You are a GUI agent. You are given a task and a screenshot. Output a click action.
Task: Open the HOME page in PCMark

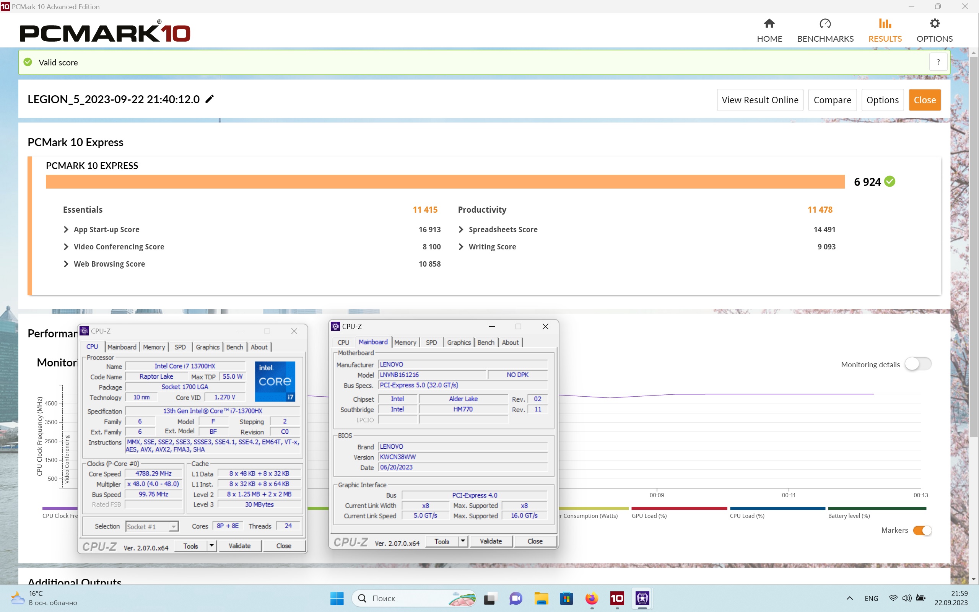pyautogui.click(x=769, y=30)
